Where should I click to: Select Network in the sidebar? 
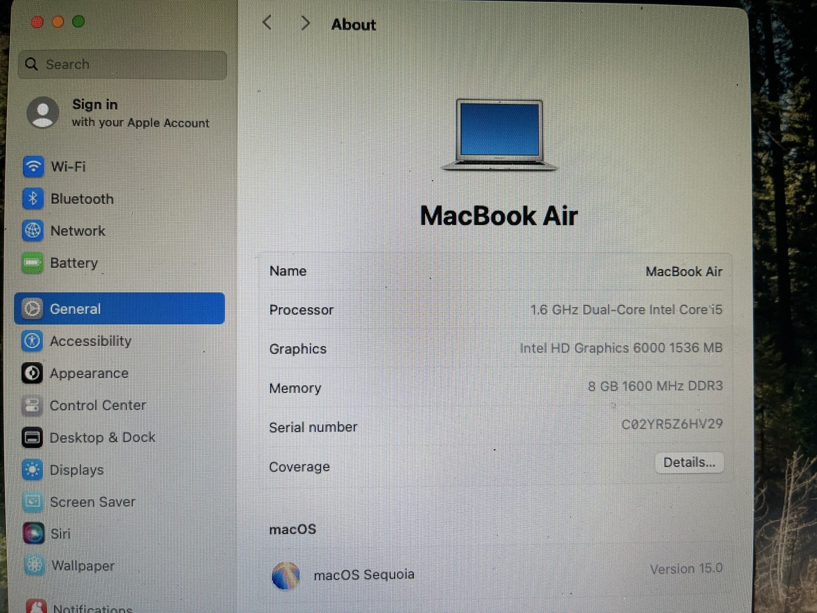[x=120, y=231]
